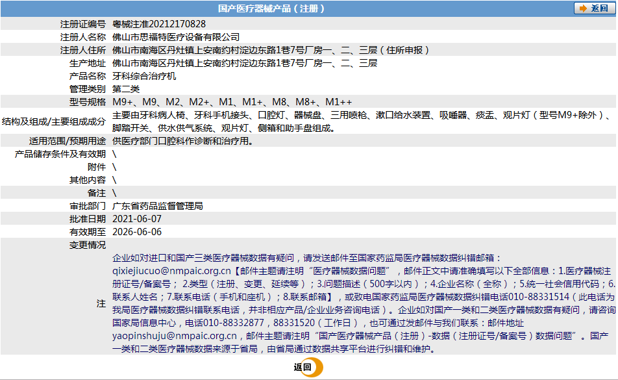Select registration number 粤械注准20212170828
This screenshot has width=618, height=380.
click(159, 24)
